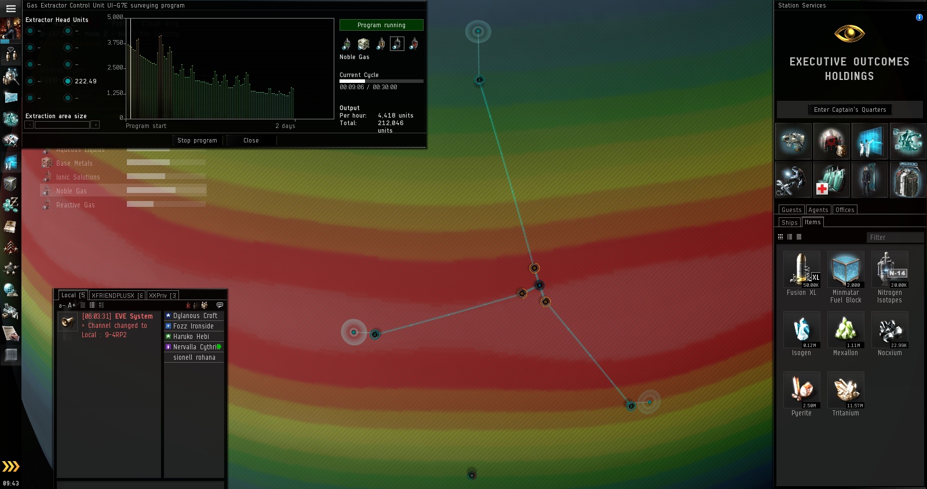This screenshot has width=927, height=489.
Task: Show Station Services info icon
Action: (919, 17)
